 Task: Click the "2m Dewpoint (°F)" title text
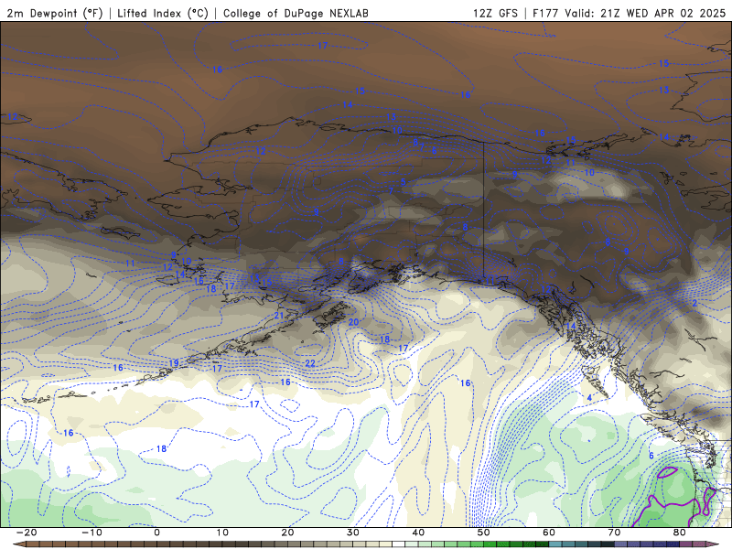[55, 13]
